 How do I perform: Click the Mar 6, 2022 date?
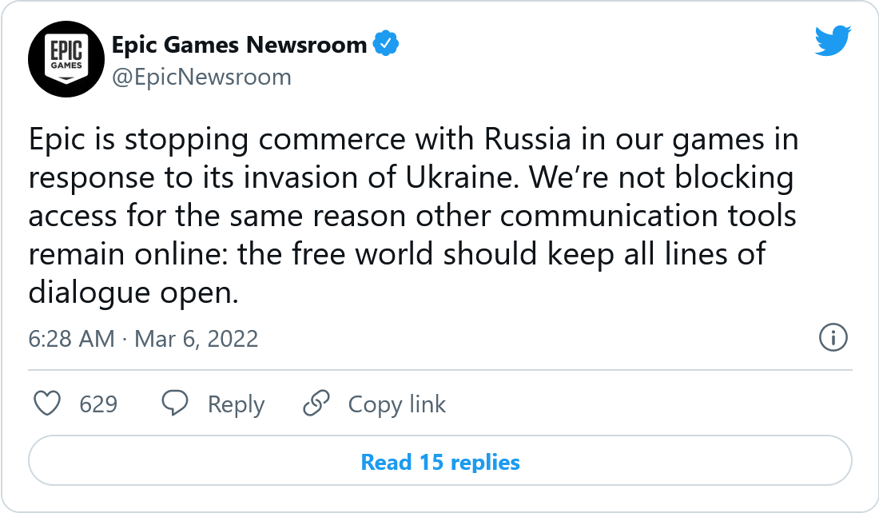(x=196, y=338)
